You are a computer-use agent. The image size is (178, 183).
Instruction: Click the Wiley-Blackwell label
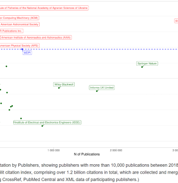(x=64, y=85)
